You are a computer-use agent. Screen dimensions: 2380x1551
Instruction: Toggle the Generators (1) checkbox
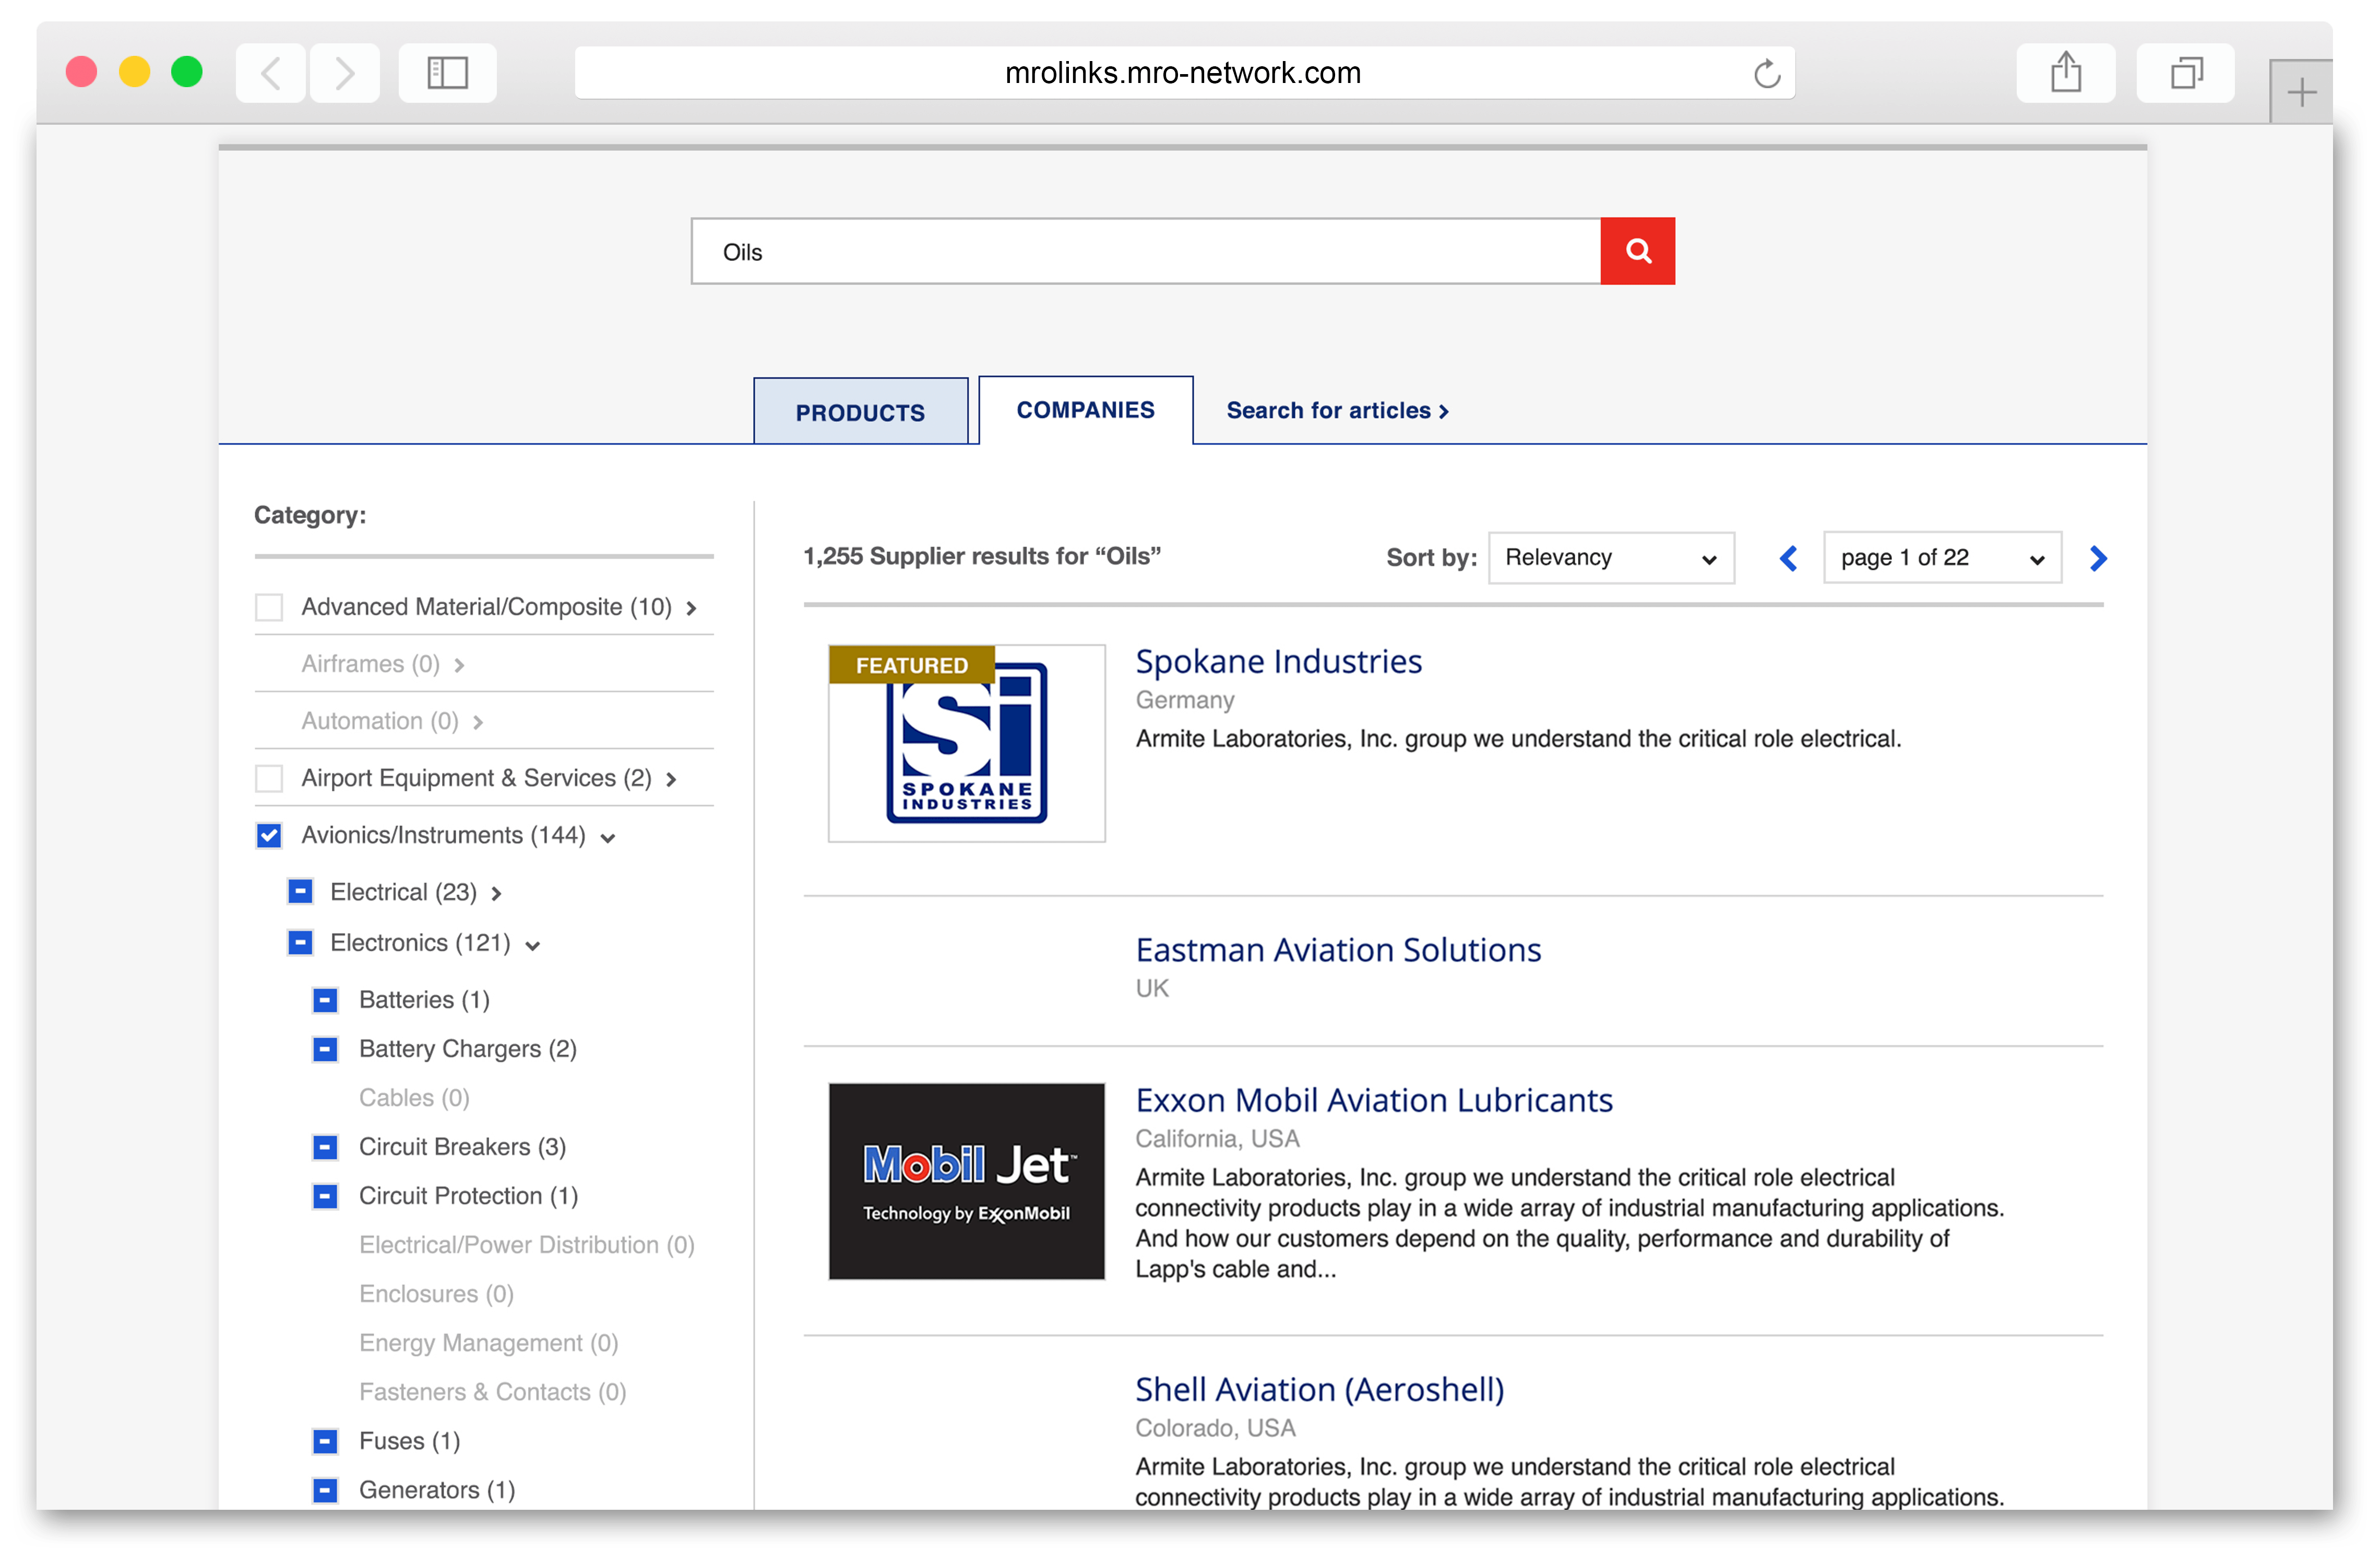325,1490
